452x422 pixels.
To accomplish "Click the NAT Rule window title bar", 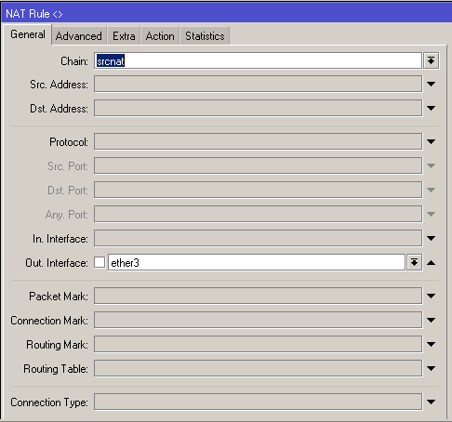I will [x=226, y=13].
